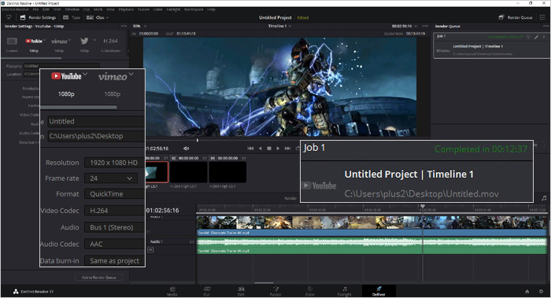Screen dimensions: 551x298
Task: Open viewer options three-dot menu
Action: (x=425, y=26)
